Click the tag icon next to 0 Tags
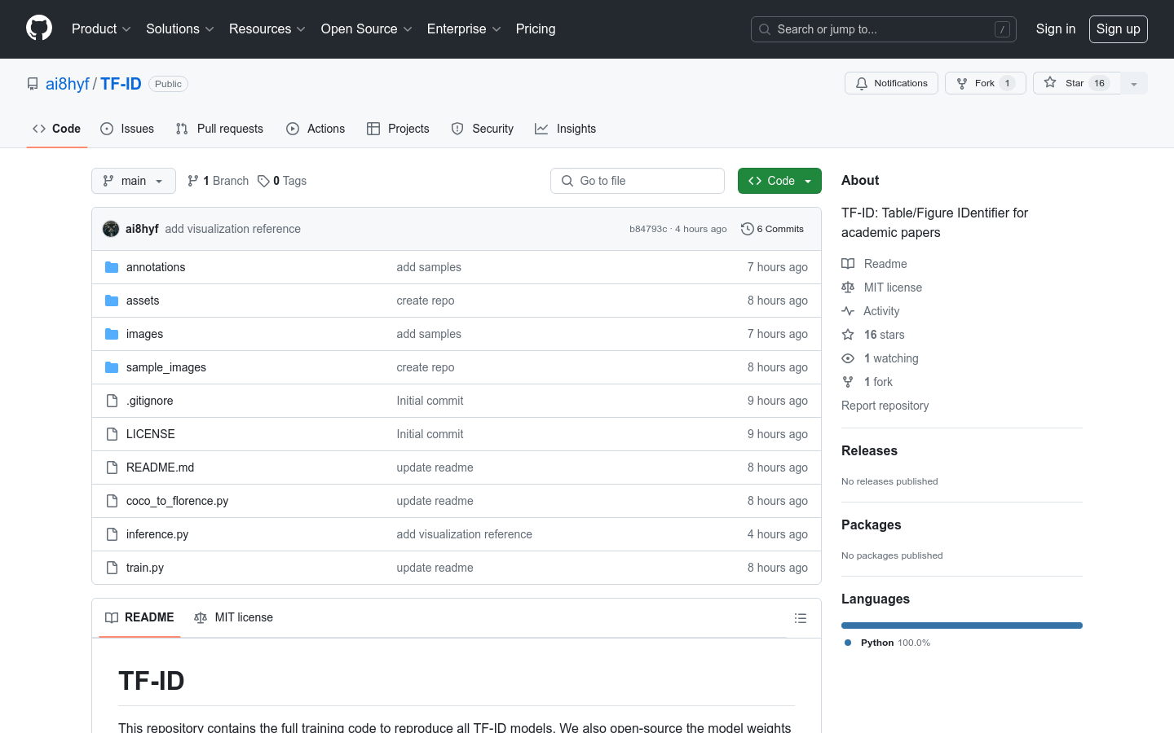This screenshot has width=1174, height=733. click(263, 181)
